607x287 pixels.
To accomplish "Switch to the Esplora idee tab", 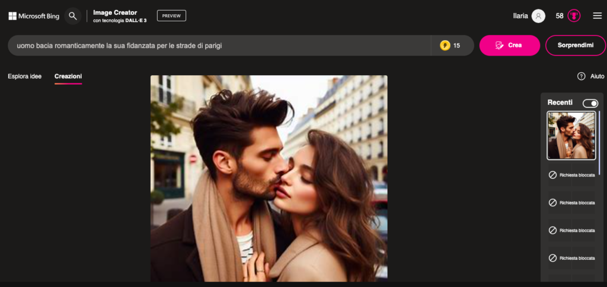I will [x=25, y=76].
